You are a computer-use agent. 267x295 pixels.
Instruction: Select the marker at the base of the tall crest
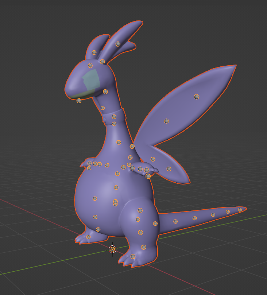(x=102, y=62)
